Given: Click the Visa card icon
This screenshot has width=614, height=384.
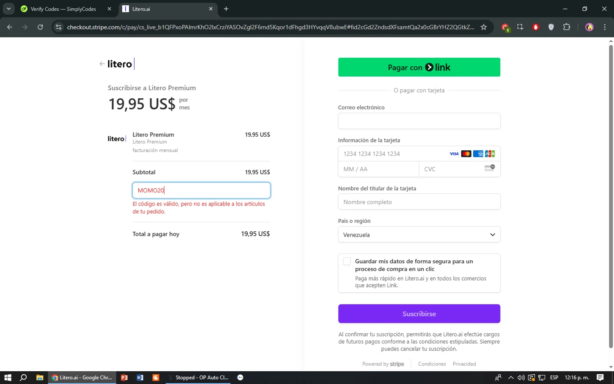Looking at the screenshot, I should [x=454, y=154].
